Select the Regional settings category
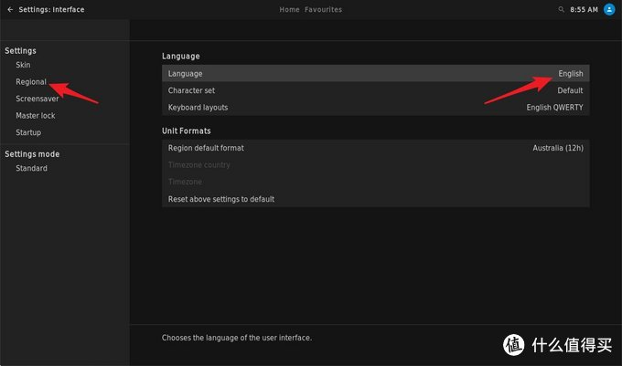Screen dimensions: 622x366 30,82
